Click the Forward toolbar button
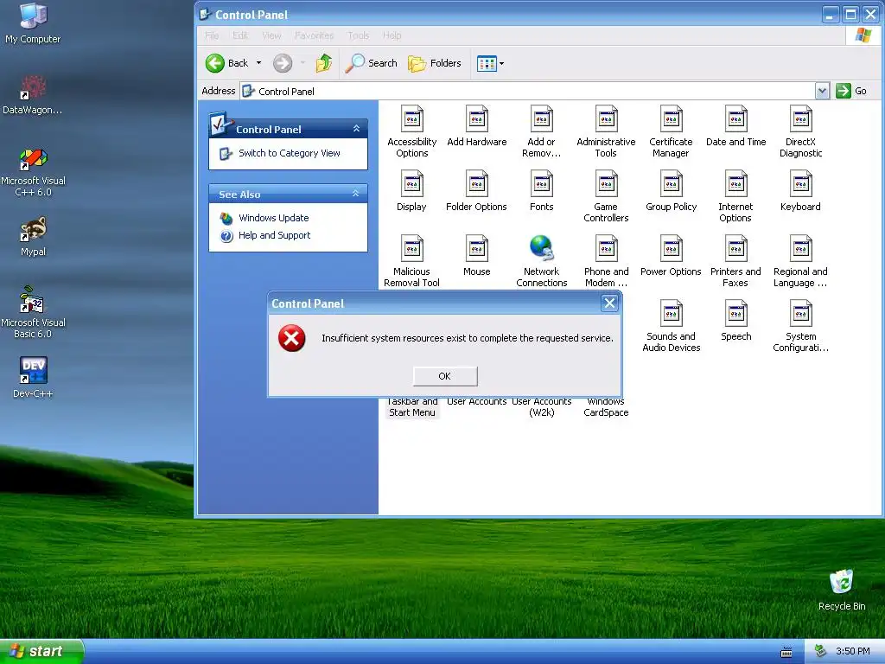 click(283, 63)
